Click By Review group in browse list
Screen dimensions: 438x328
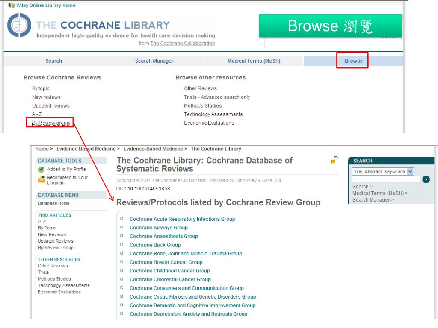[x=50, y=123]
